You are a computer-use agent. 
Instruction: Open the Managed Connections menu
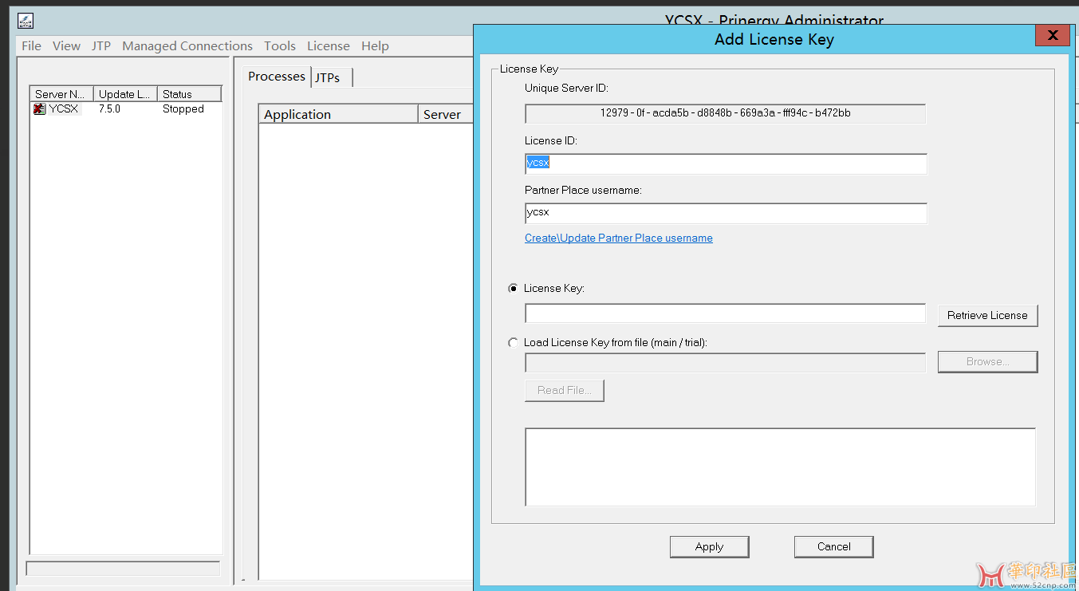click(x=187, y=46)
